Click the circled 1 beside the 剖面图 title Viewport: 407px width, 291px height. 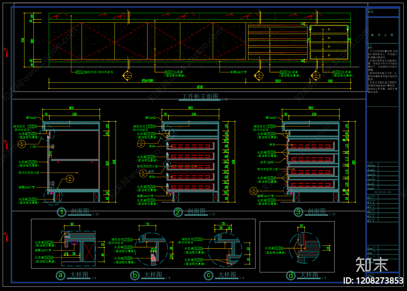[62, 212]
